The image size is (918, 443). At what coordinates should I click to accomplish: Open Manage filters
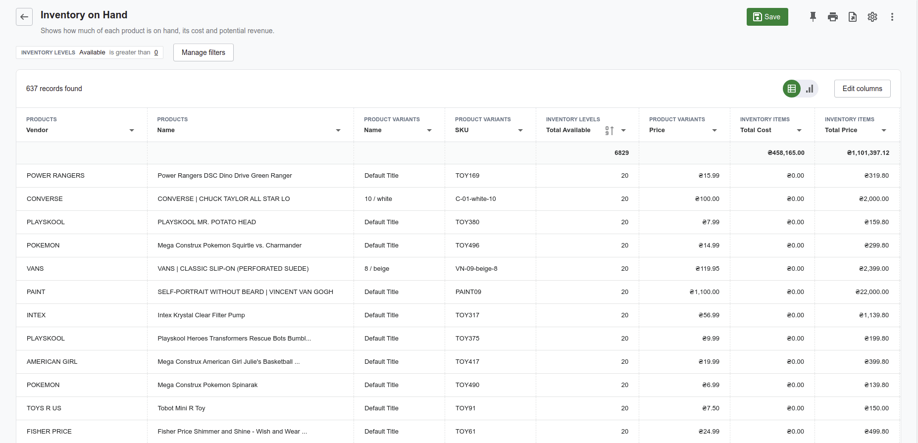(x=204, y=52)
